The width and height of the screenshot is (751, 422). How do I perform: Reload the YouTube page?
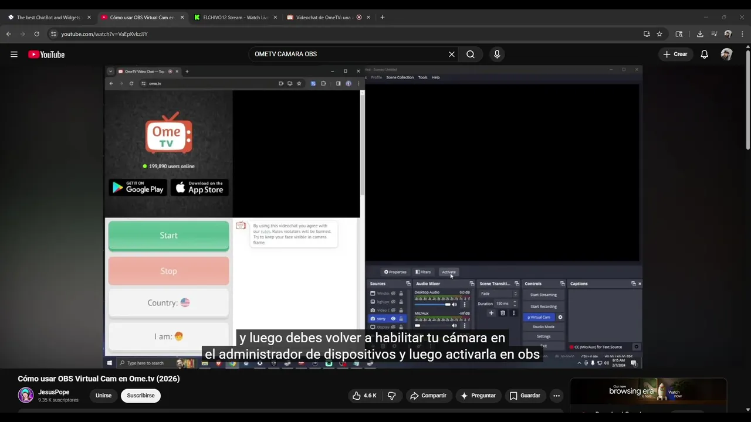[x=36, y=34]
